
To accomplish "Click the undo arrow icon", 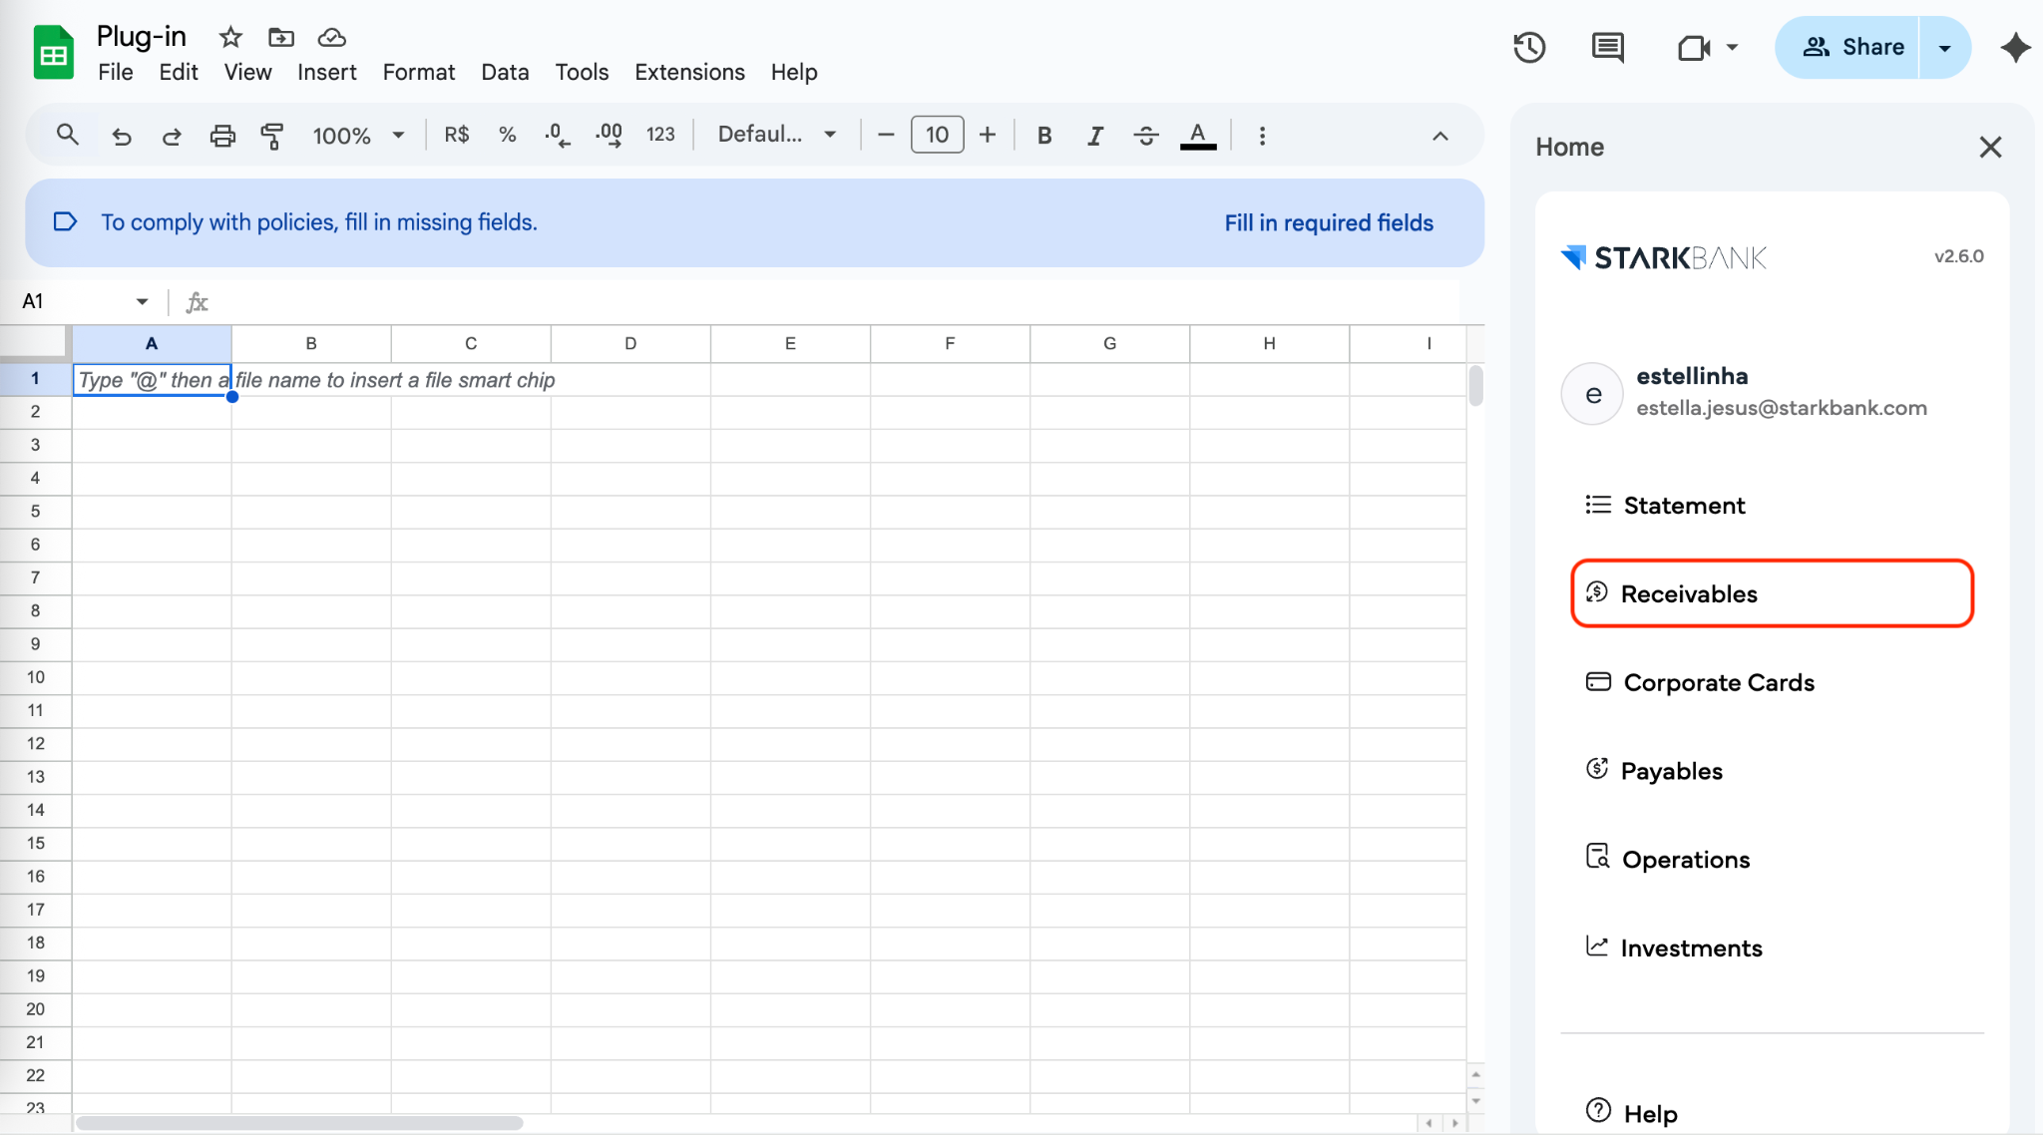I will (x=122, y=136).
